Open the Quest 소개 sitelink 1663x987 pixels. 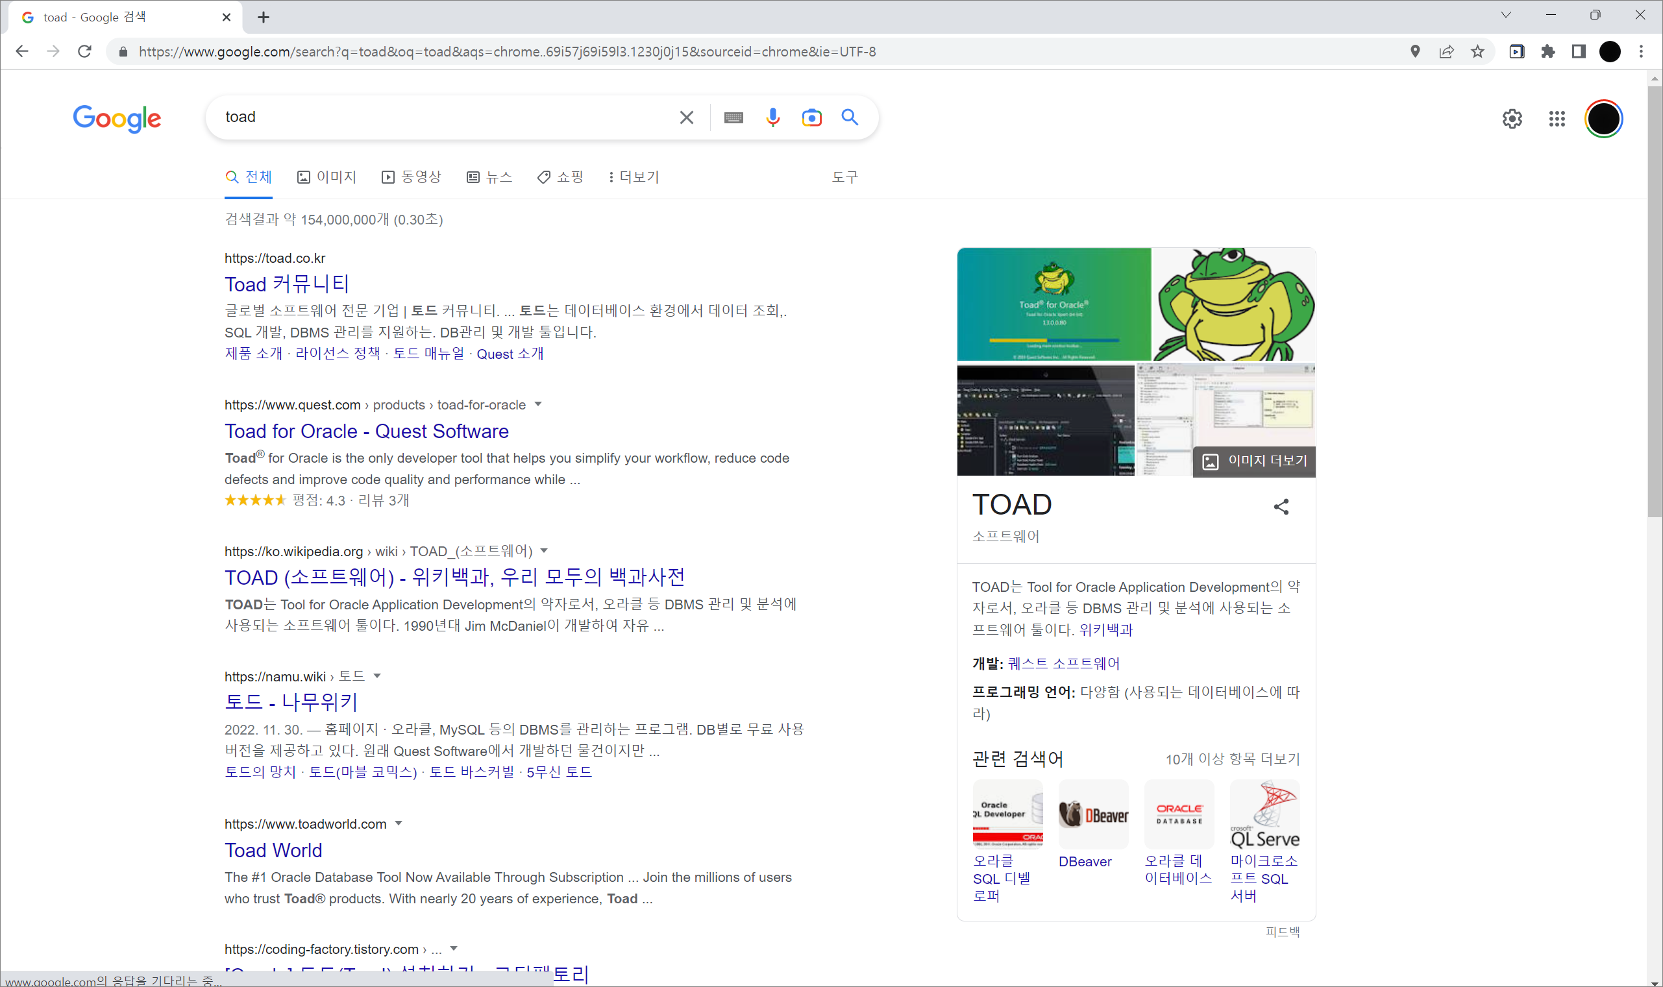pos(510,354)
